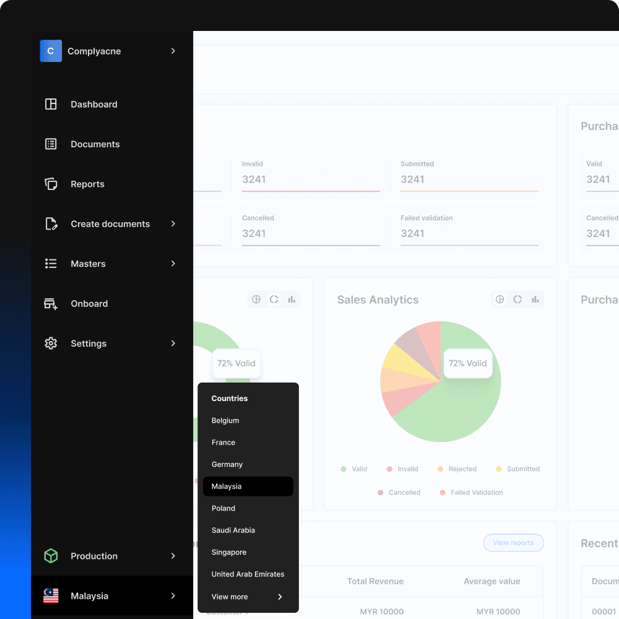Expand the Create documents submenu
The image size is (619, 619).
coord(174,223)
